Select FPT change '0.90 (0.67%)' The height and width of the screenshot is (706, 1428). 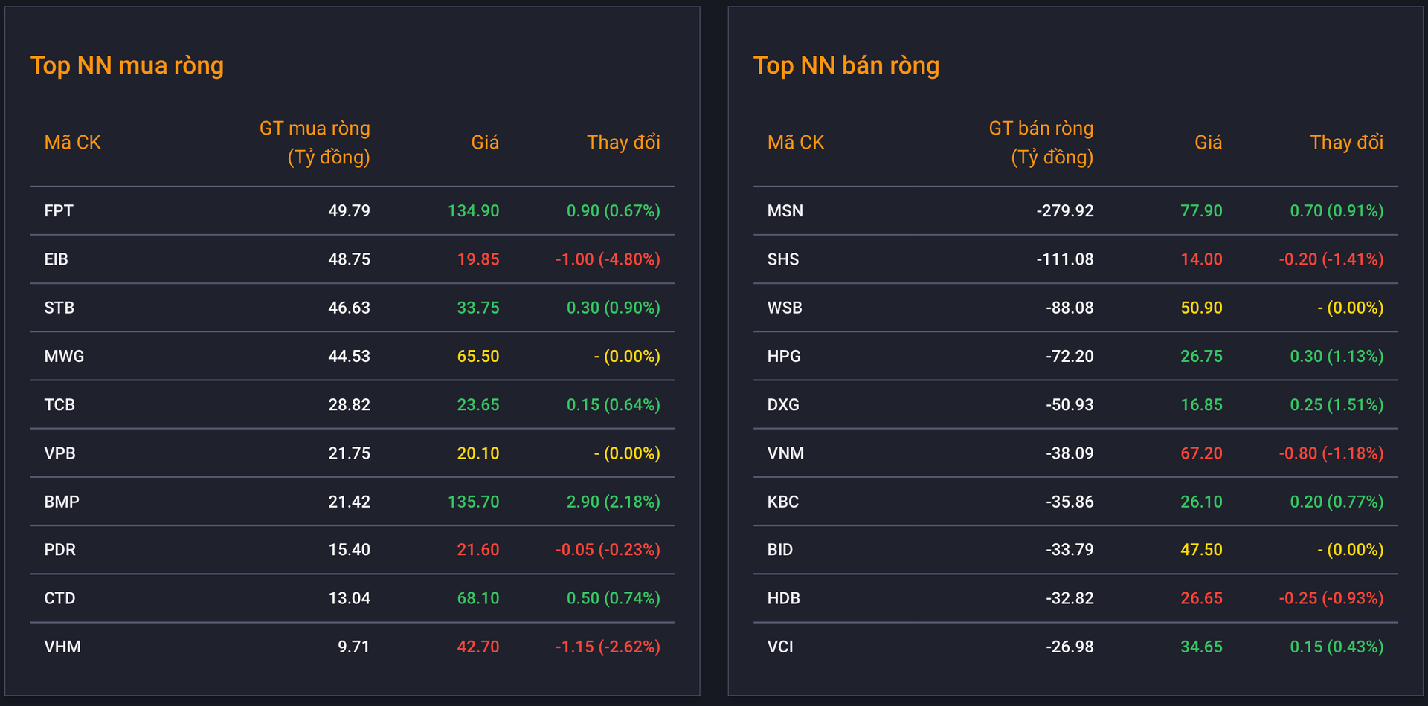click(x=614, y=211)
